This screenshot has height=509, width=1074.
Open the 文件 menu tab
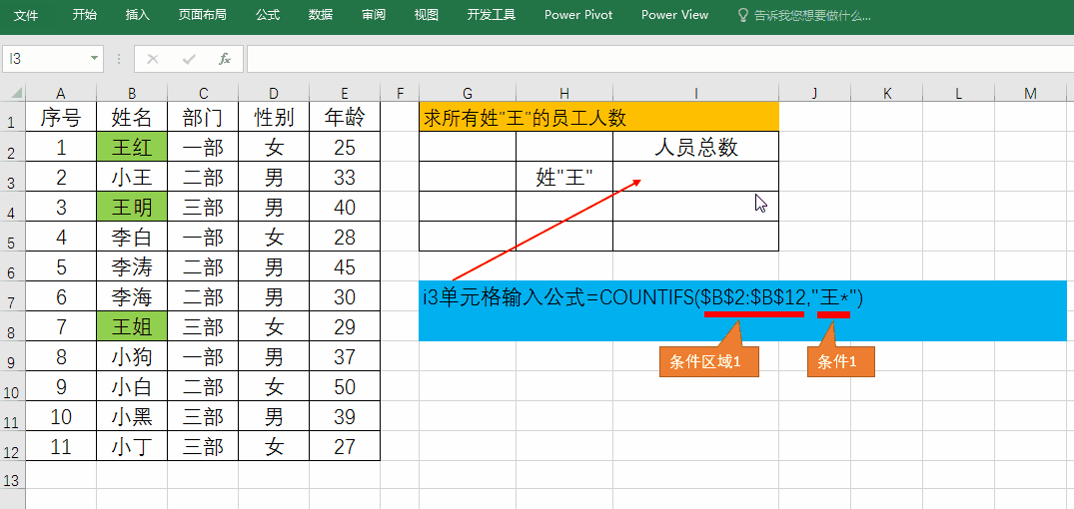[x=26, y=14]
